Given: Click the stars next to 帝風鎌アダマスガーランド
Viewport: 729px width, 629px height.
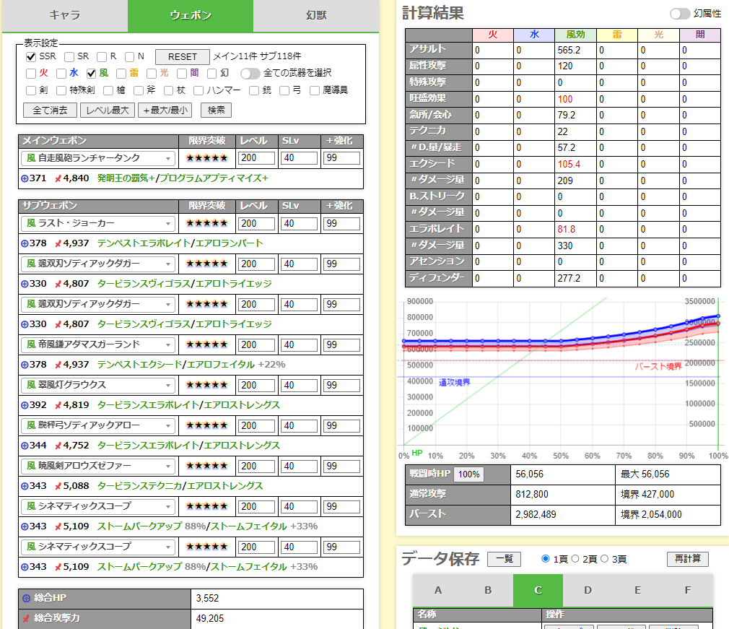Looking at the screenshot, I should coord(207,345).
